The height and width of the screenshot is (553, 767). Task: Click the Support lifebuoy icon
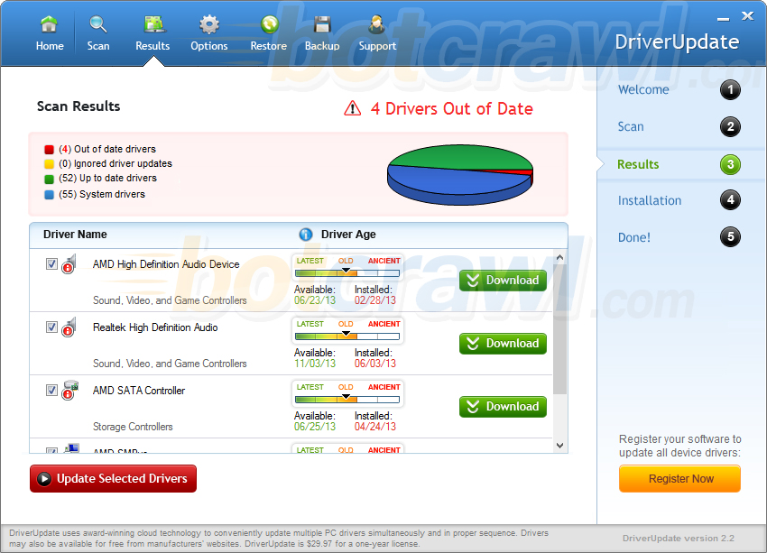[376, 24]
